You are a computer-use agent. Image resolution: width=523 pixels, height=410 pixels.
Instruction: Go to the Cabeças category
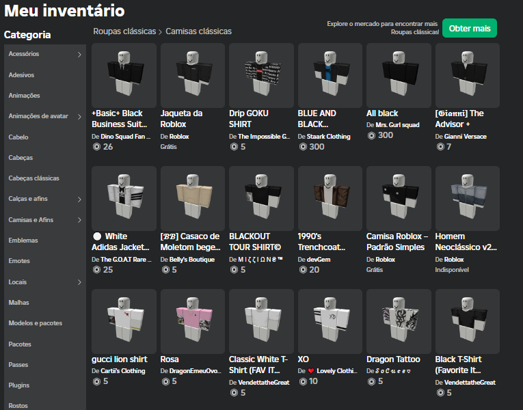click(21, 158)
